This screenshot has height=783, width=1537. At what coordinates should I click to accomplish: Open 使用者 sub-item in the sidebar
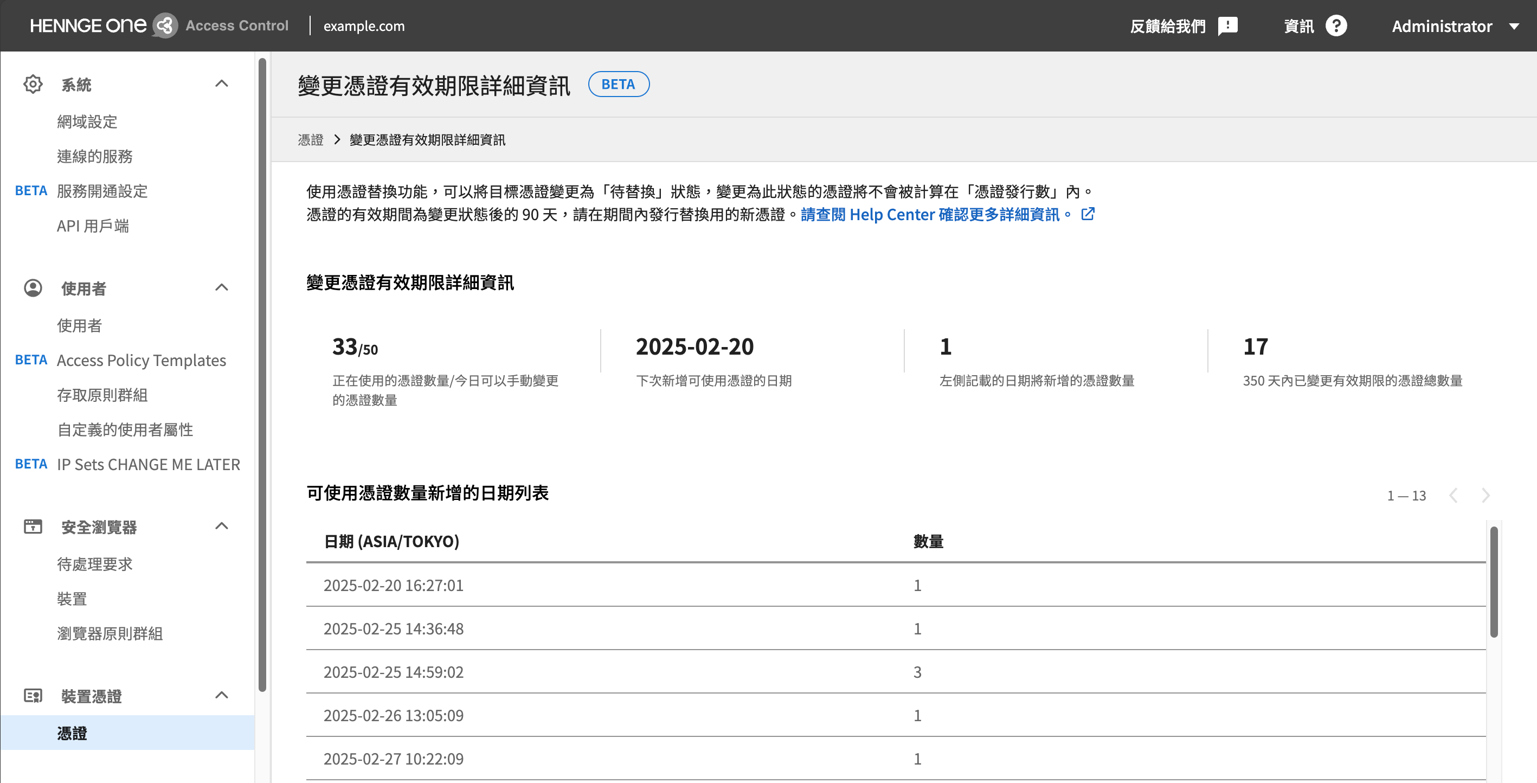(x=79, y=325)
